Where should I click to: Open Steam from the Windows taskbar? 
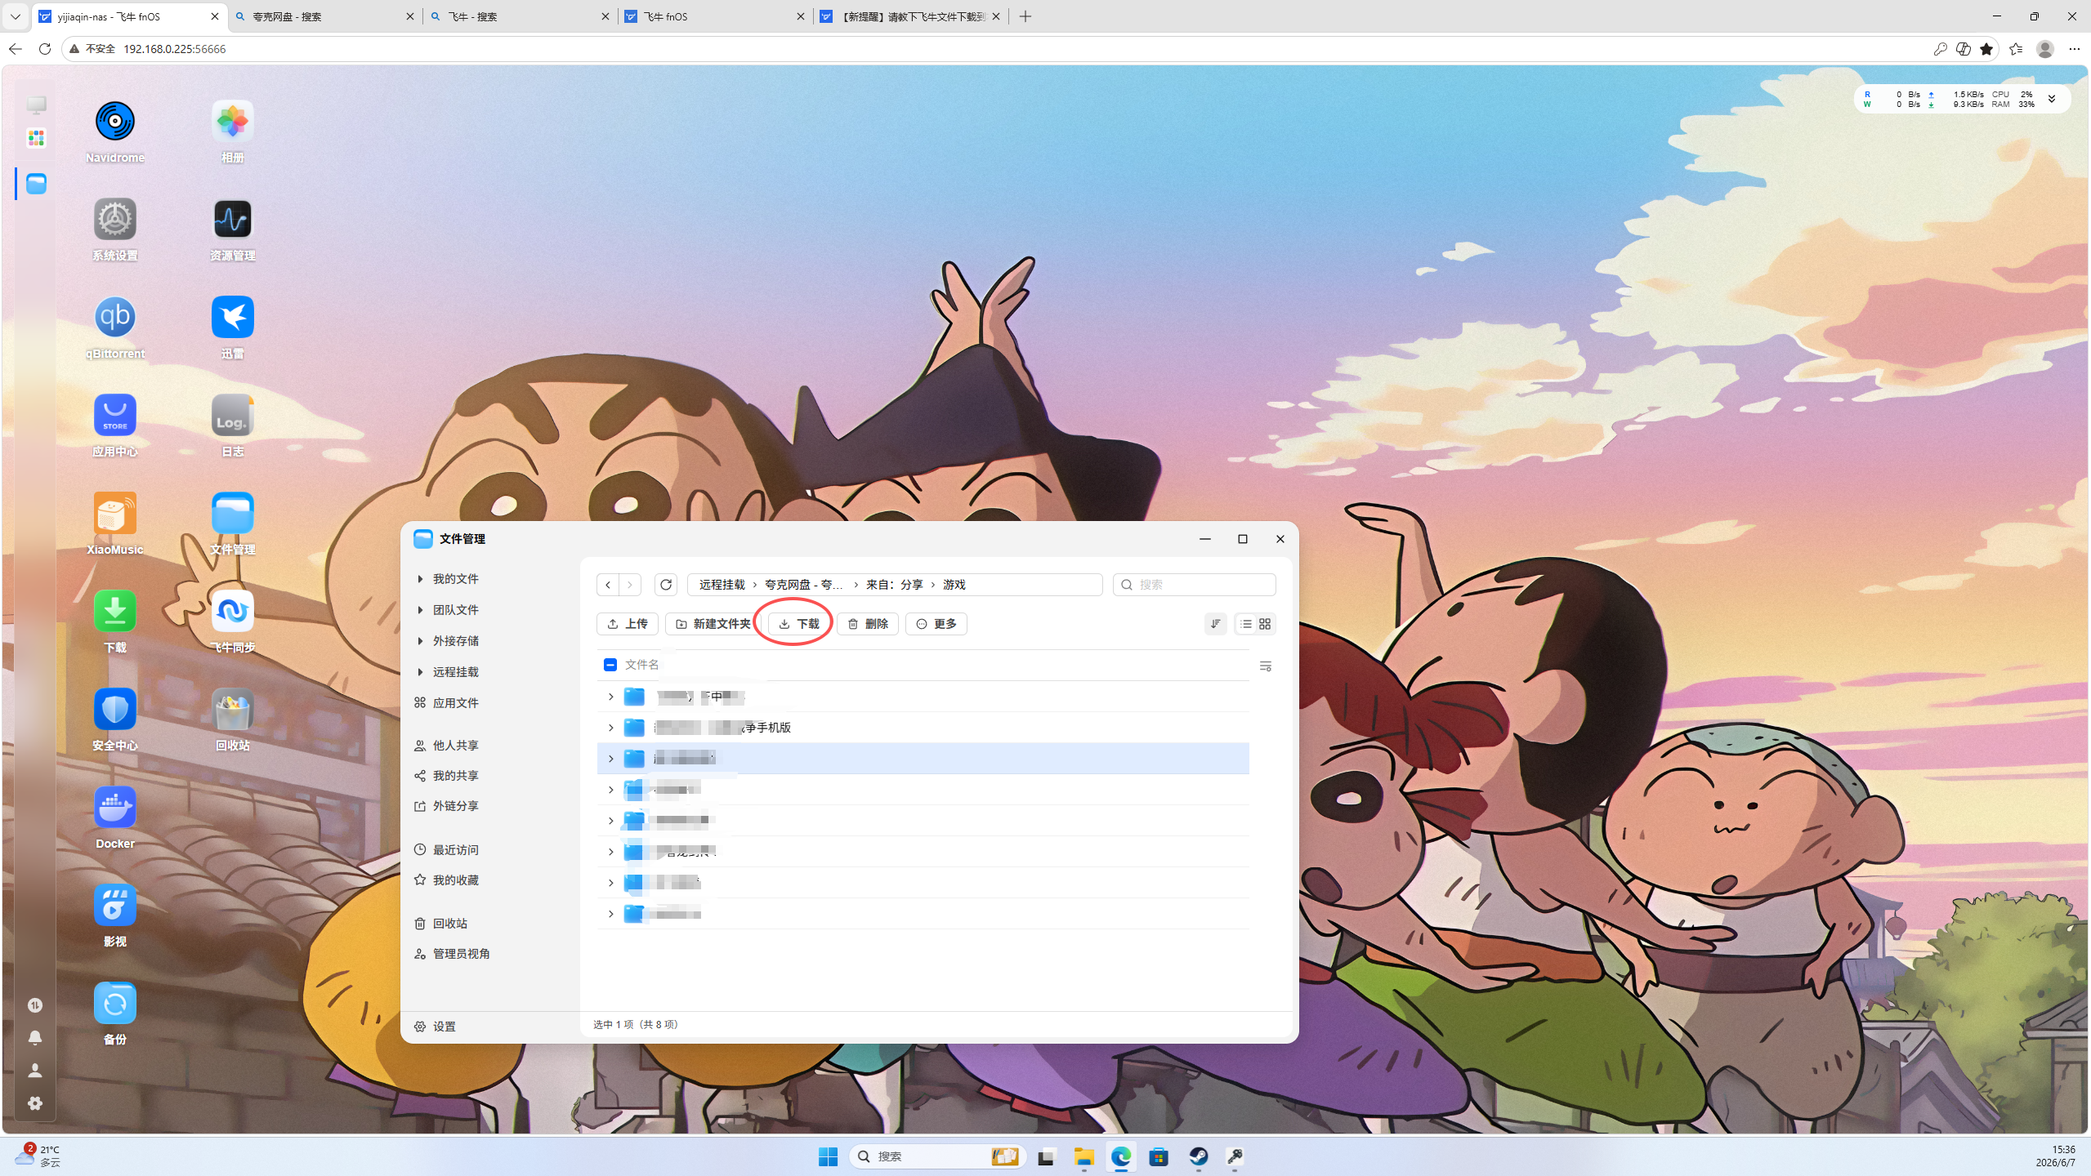[x=1199, y=1156]
